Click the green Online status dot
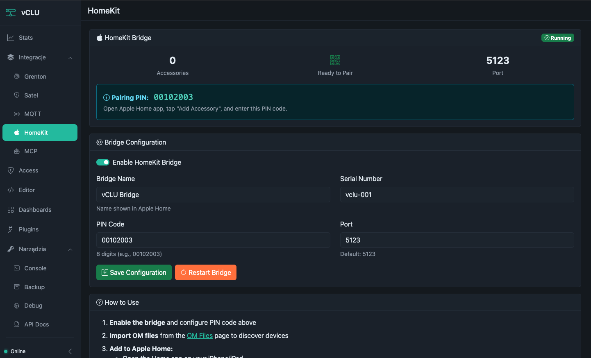This screenshot has height=358, width=591. tap(6, 351)
